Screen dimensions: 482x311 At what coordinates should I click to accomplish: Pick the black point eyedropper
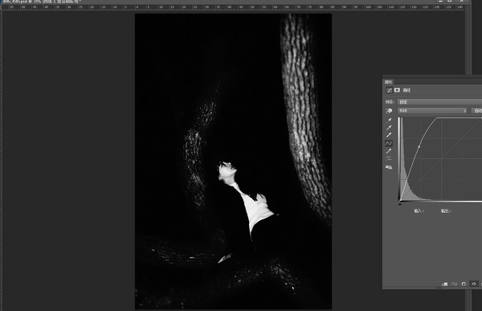[x=389, y=120]
